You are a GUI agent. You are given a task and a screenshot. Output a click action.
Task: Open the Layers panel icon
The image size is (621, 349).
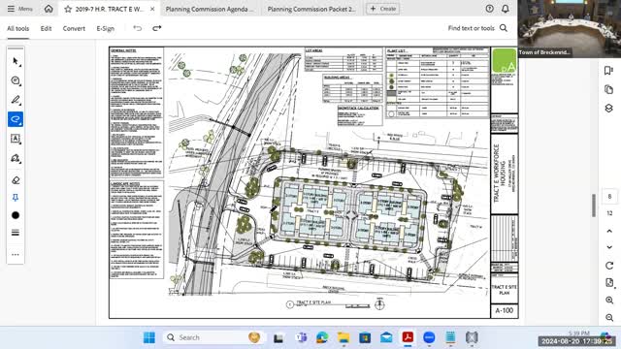pos(609,108)
